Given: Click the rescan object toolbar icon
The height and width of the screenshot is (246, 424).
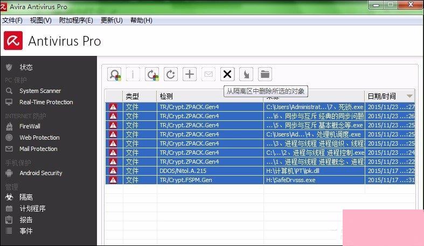Looking at the screenshot, I should pos(114,74).
